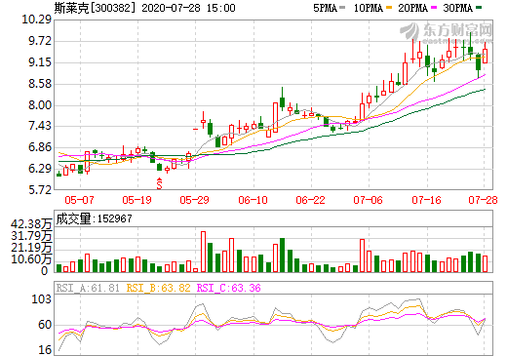Click the tallest green volume bar
The image size is (507, 356).
[282, 256]
